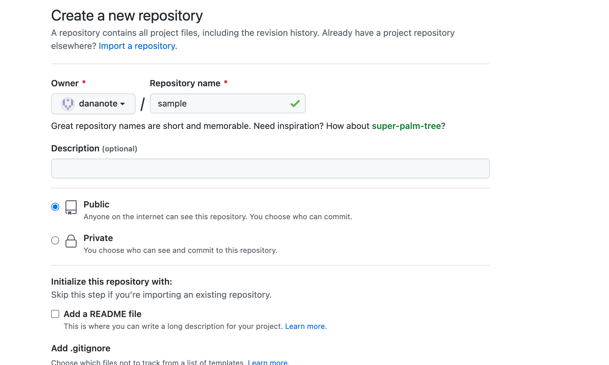Click into the Description text field
The width and height of the screenshot is (609, 365).
(270, 168)
